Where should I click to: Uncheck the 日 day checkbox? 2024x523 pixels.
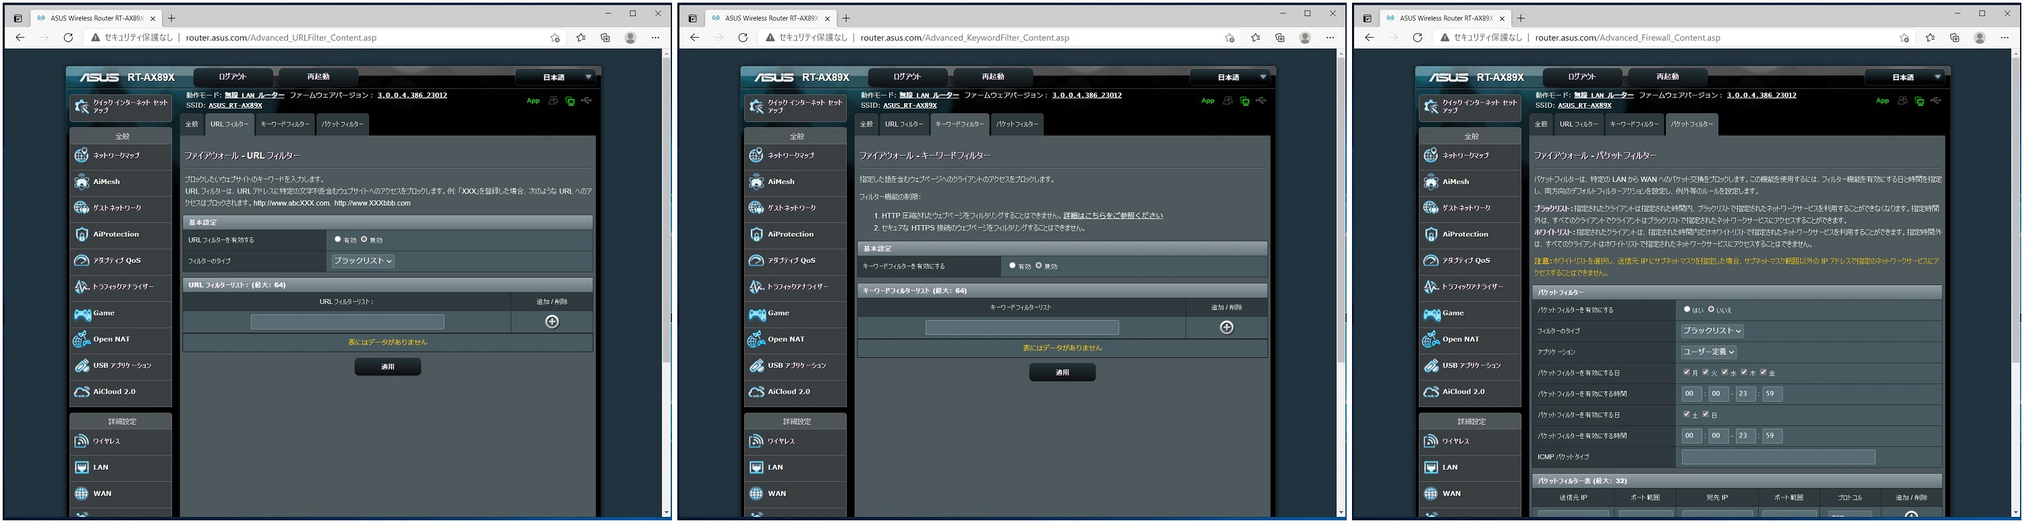(1706, 414)
